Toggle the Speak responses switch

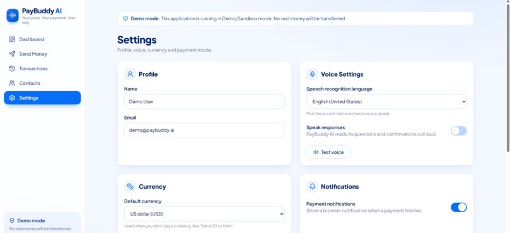tap(459, 131)
